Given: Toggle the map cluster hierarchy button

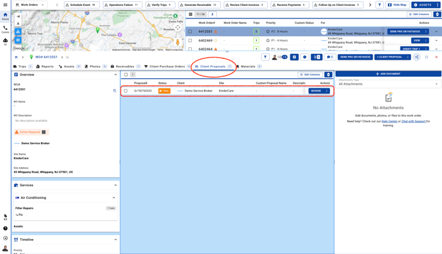Looking at the screenshot, I should click(18, 32).
